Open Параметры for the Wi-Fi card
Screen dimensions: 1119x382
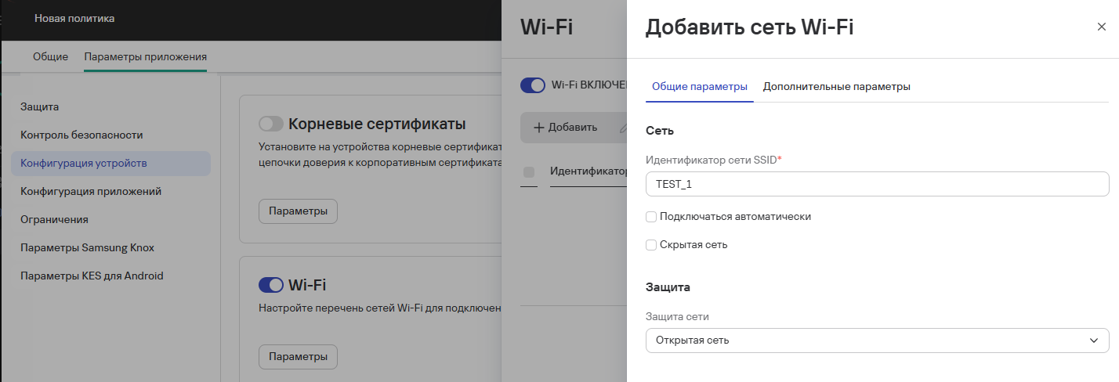pos(298,357)
